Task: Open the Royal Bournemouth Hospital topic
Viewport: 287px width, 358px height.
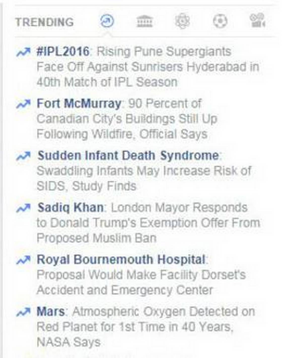Action: click(121, 259)
